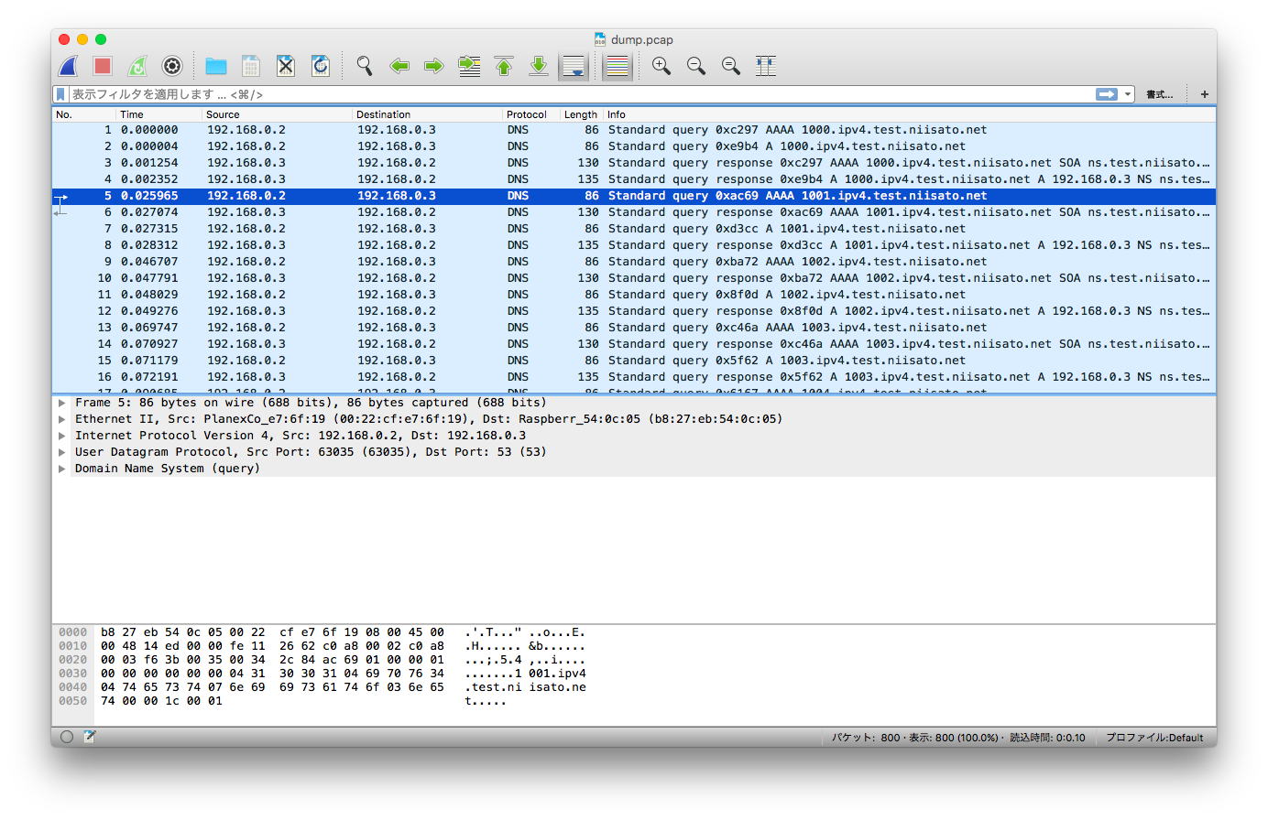Add a filter button with the plus

click(x=1204, y=94)
